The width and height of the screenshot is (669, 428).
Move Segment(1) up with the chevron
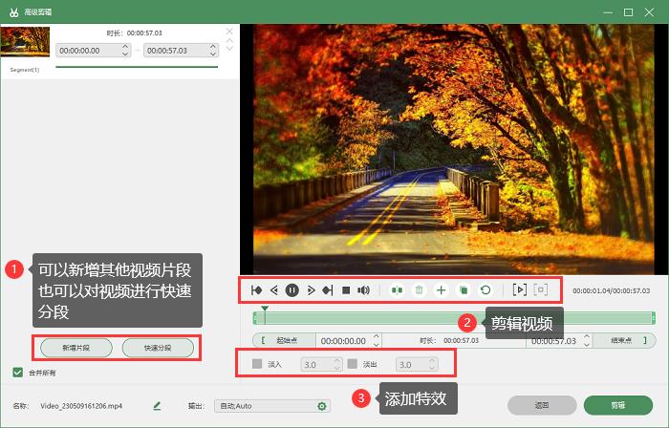pyautogui.click(x=229, y=40)
